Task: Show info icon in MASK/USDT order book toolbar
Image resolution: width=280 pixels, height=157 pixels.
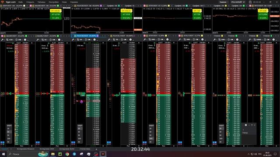Action: 59,40
